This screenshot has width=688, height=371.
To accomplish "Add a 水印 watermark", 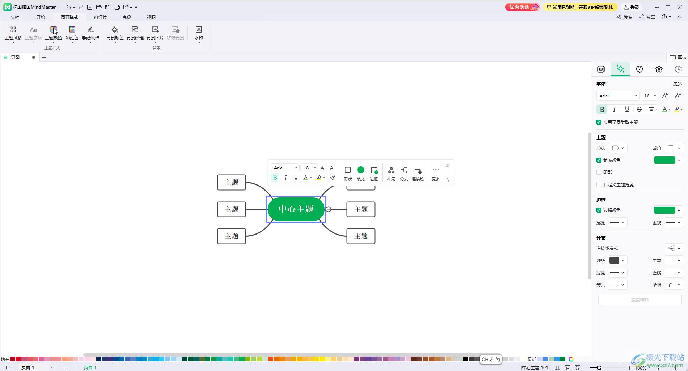I will (199, 34).
